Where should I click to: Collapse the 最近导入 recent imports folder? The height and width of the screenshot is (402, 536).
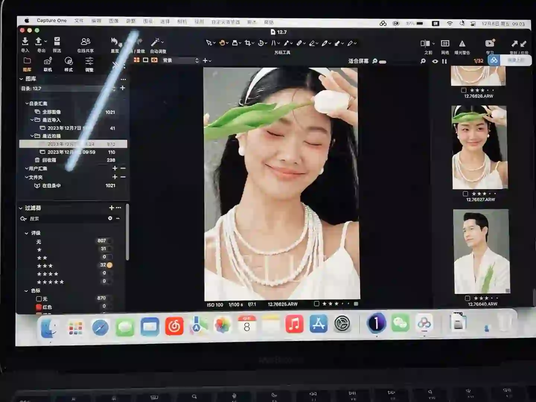tap(32, 120)
